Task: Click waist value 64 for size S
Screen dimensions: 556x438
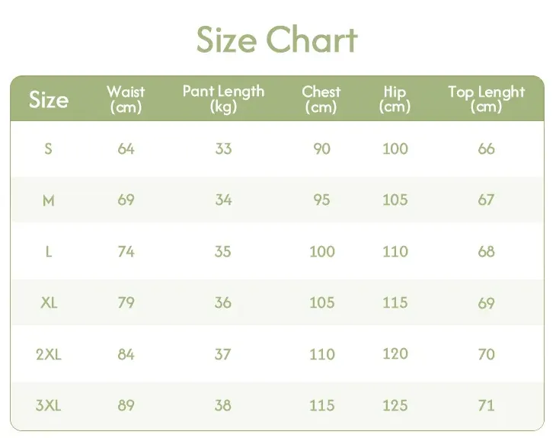Action: coord(126,149)
